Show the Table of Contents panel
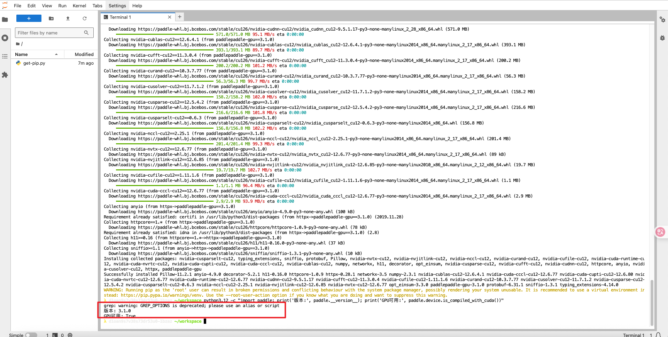This screenshot has width=668, height=337. (x=5, y=56)
